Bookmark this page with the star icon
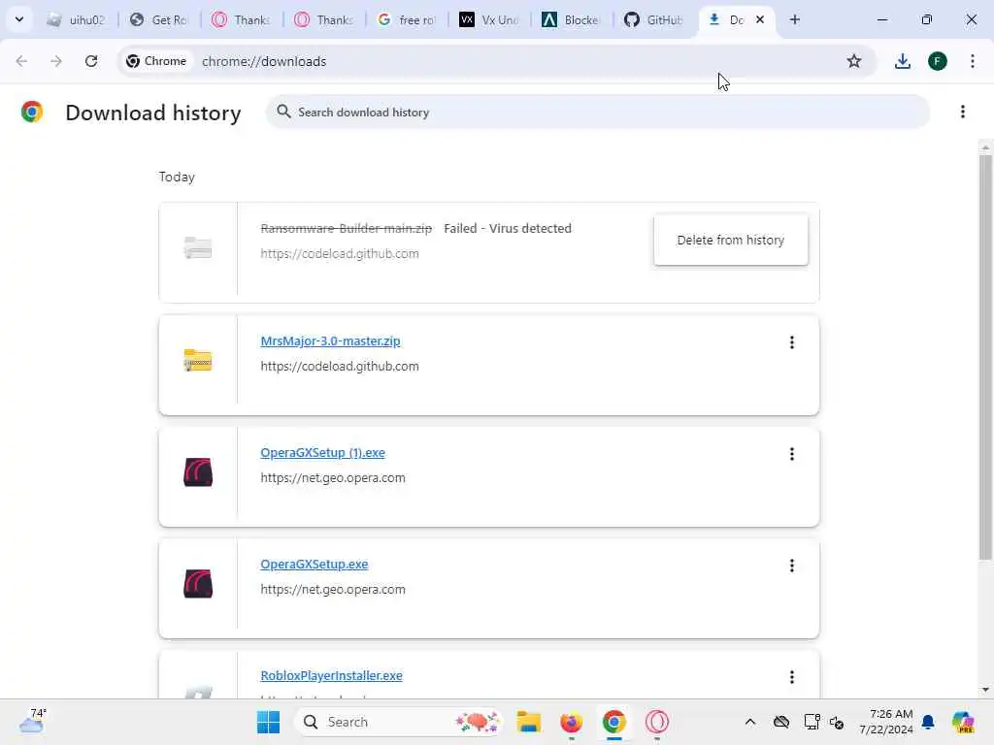The image size is (994, 745). point(854,61)
